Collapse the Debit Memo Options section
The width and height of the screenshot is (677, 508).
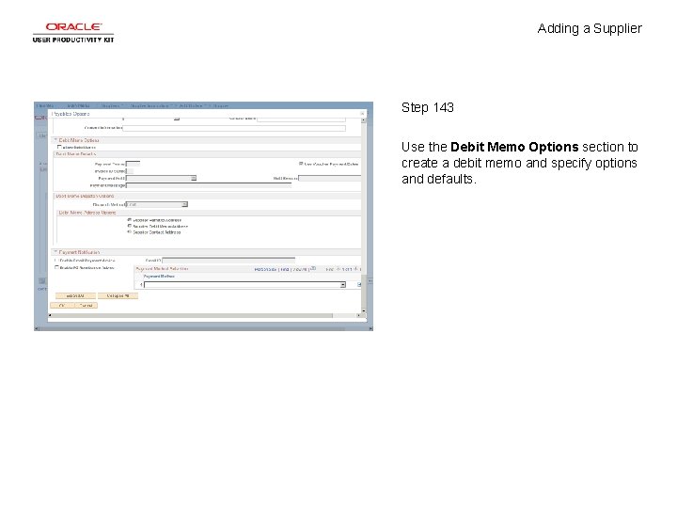55,140
